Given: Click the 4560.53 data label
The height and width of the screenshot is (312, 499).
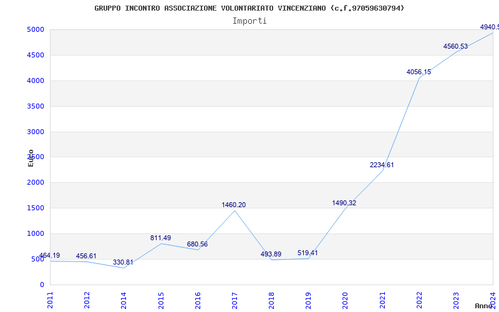Looking at the screenshot, I should coord(455,46).
